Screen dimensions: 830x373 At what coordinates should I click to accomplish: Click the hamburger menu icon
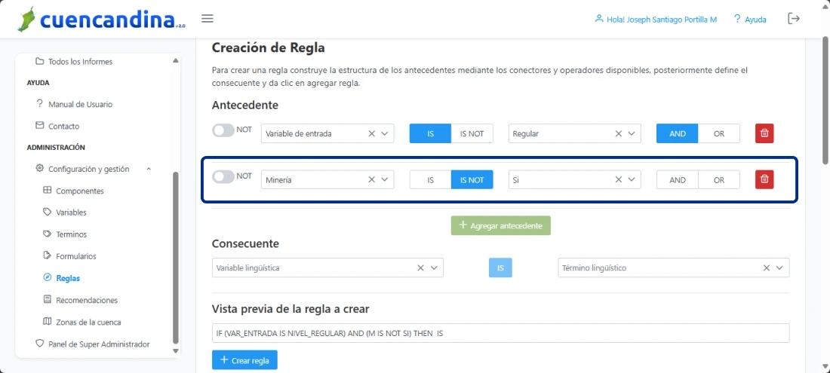(207, 19)
